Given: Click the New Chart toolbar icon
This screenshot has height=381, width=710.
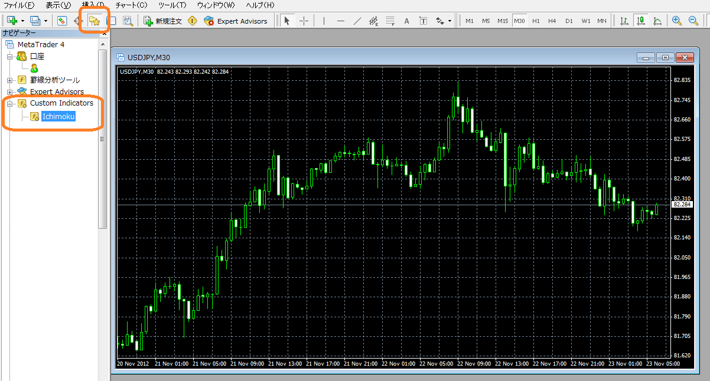Looking at the screenshot, I should pyautogui.click(x=12, y=21).
